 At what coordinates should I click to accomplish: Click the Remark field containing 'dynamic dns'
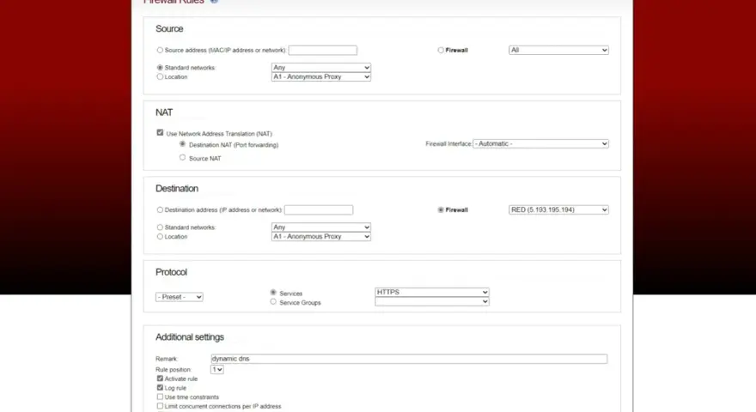(409, 359)
